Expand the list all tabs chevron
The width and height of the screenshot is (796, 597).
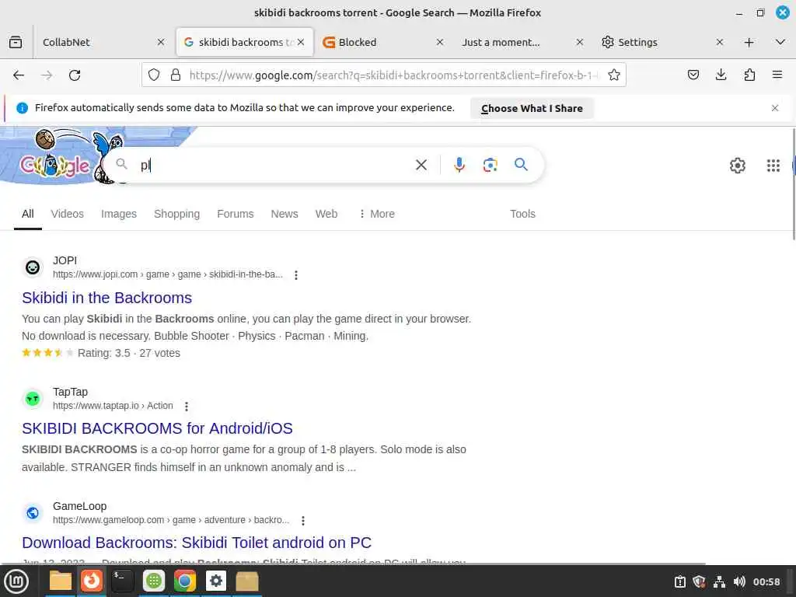(x=780, y=42)
